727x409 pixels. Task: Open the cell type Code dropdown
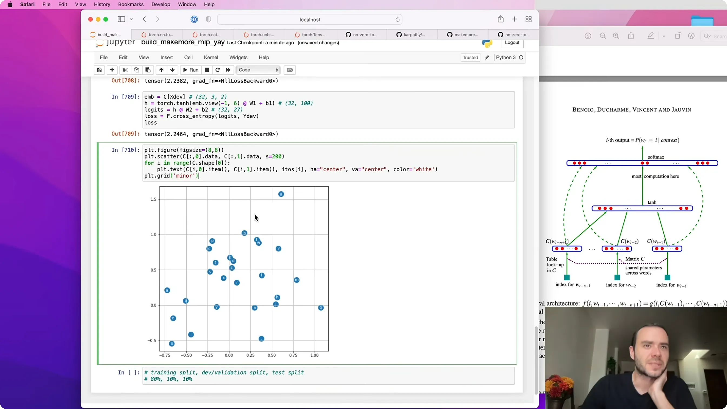258,70
